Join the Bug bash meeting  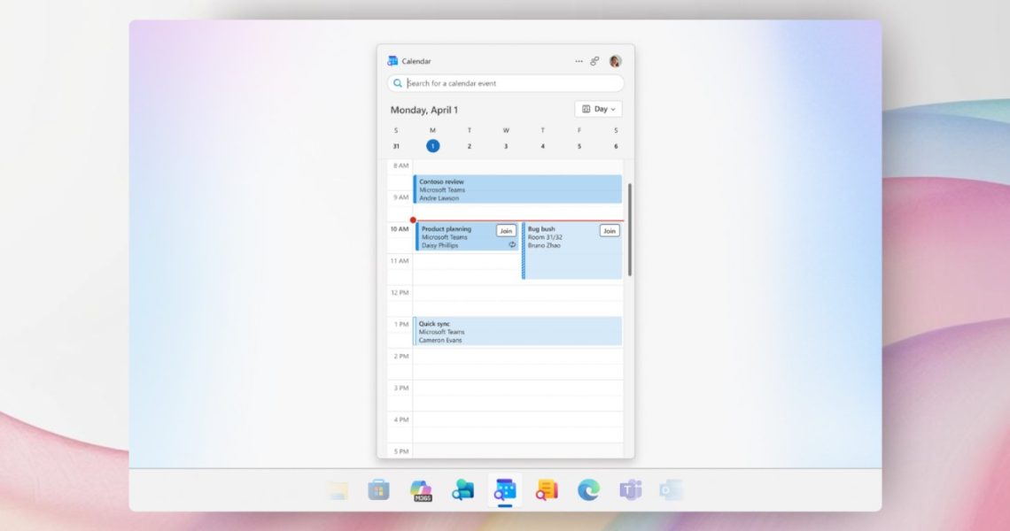[x=610, y=230]
